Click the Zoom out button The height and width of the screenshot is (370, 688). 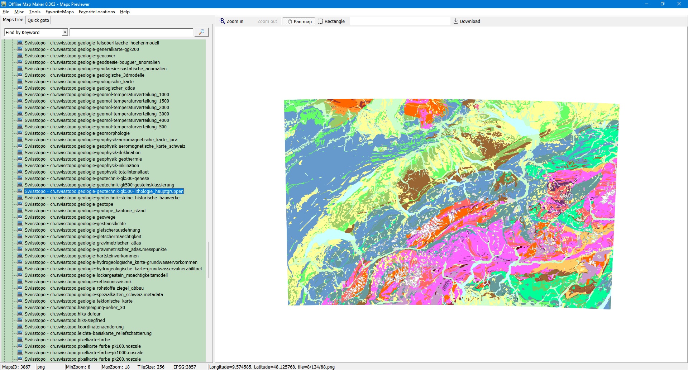(267, 22)
